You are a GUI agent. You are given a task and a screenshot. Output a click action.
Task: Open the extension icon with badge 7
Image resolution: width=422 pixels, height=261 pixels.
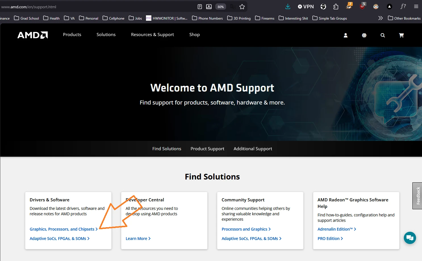click(349, 6)
